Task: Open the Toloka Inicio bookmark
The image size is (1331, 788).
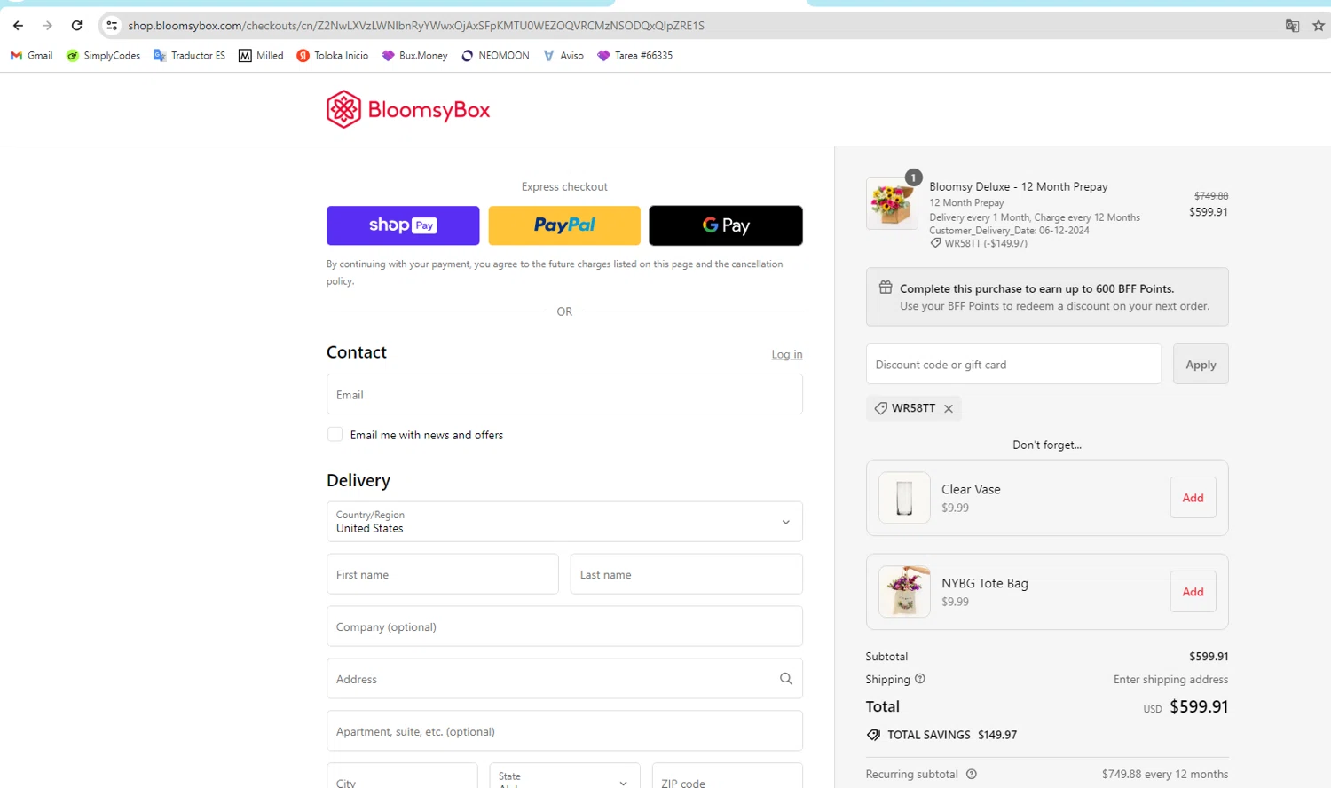Action: tap(333, 55)
